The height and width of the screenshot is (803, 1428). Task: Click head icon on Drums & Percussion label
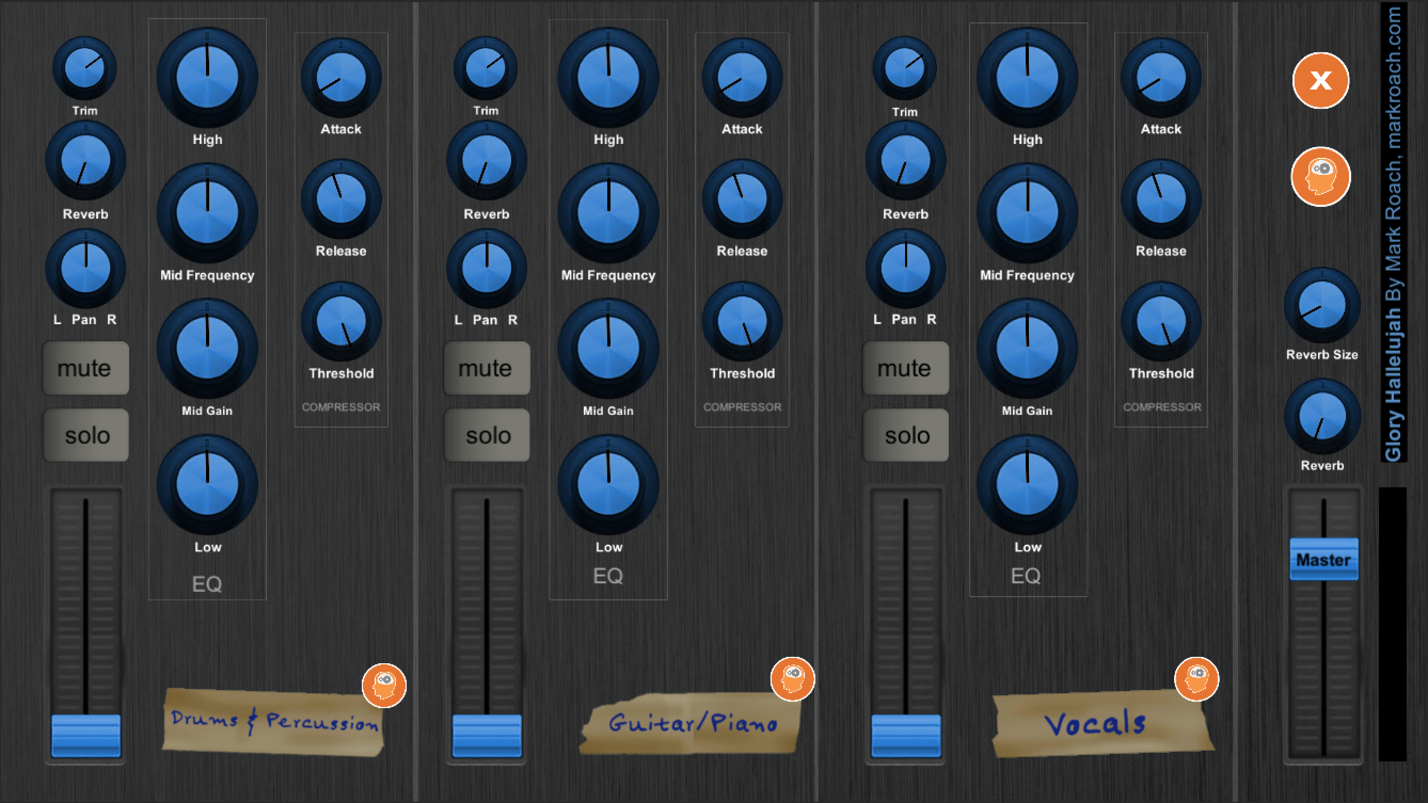384,685
